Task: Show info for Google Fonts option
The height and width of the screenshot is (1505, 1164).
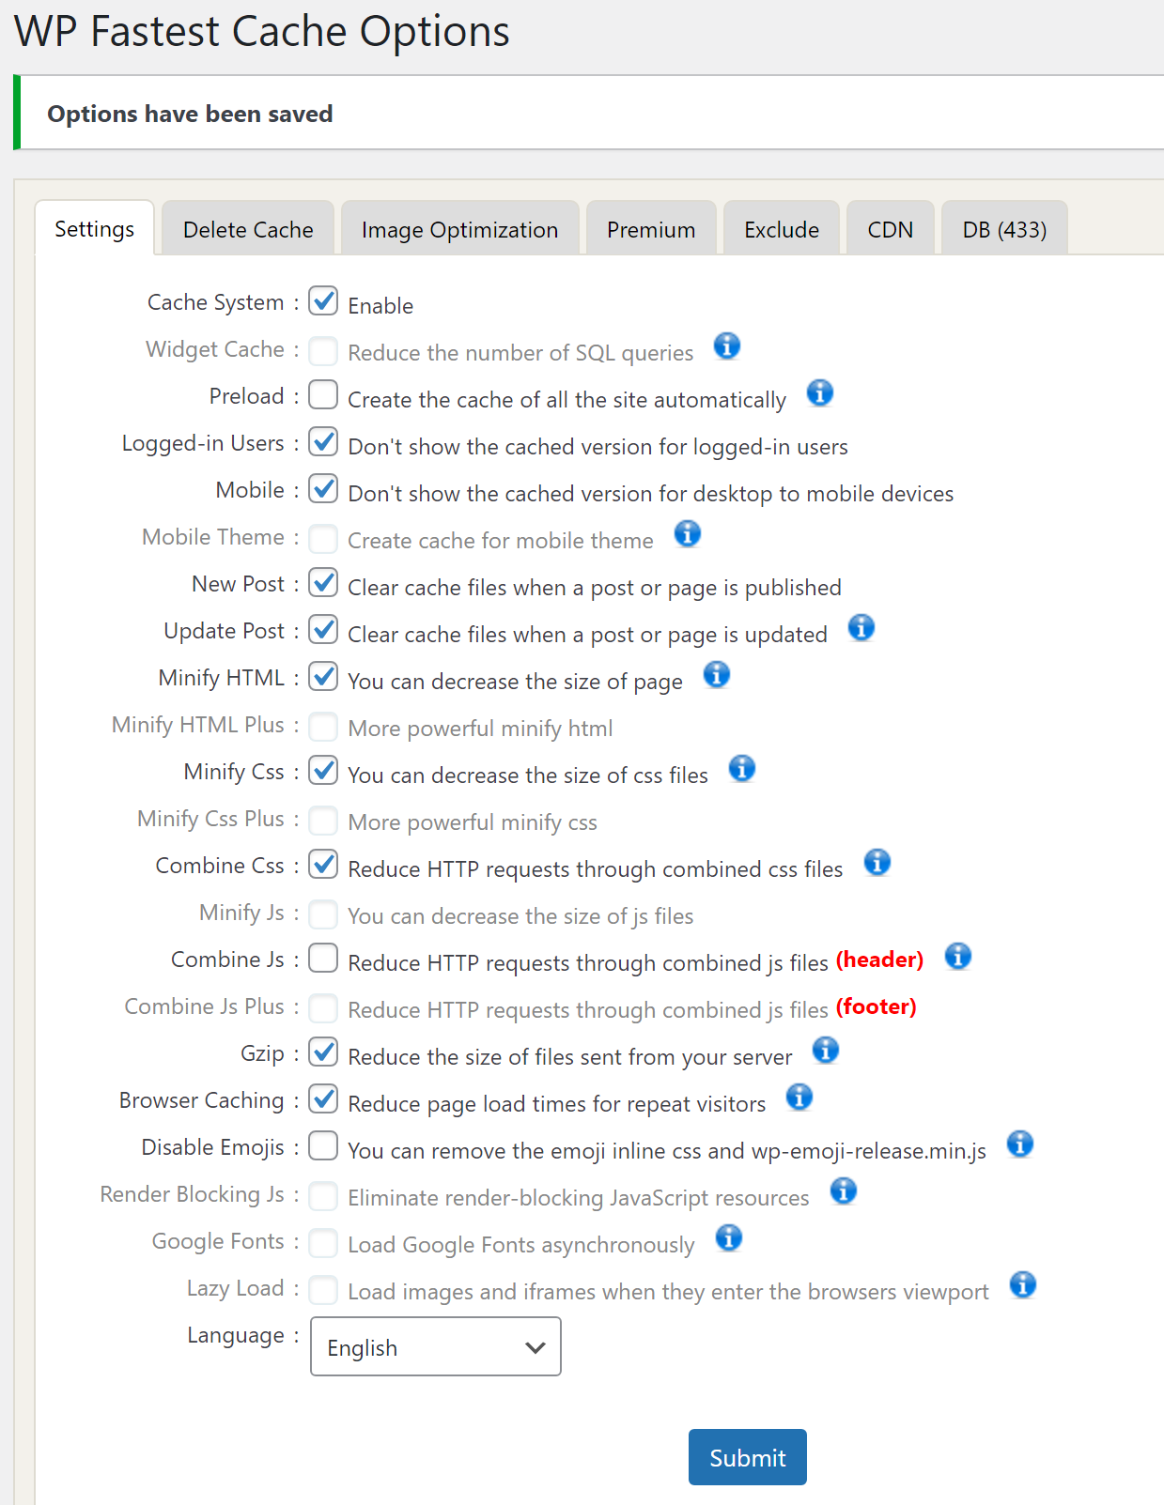Action: (729, 1238)
